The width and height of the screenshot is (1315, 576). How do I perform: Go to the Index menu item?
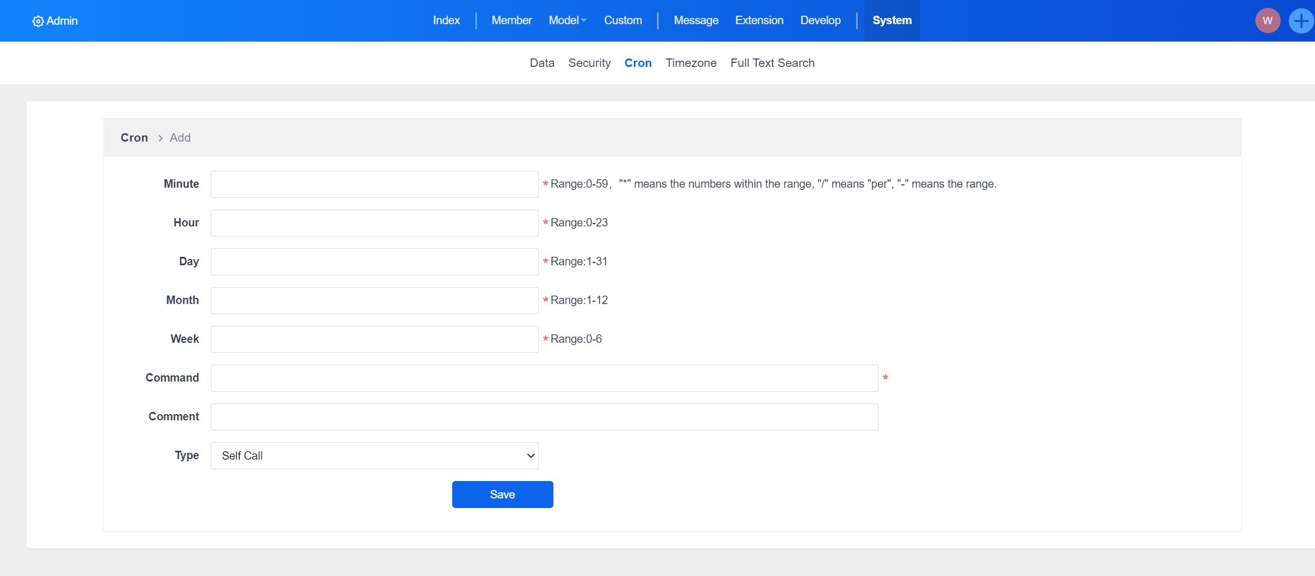tap(446, 20)
